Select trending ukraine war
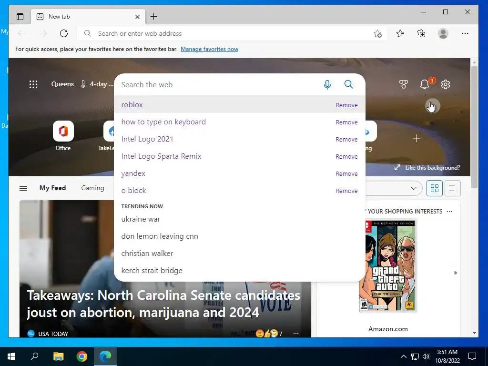The height and width of the screenshot is (366, 488). (240, 219)
